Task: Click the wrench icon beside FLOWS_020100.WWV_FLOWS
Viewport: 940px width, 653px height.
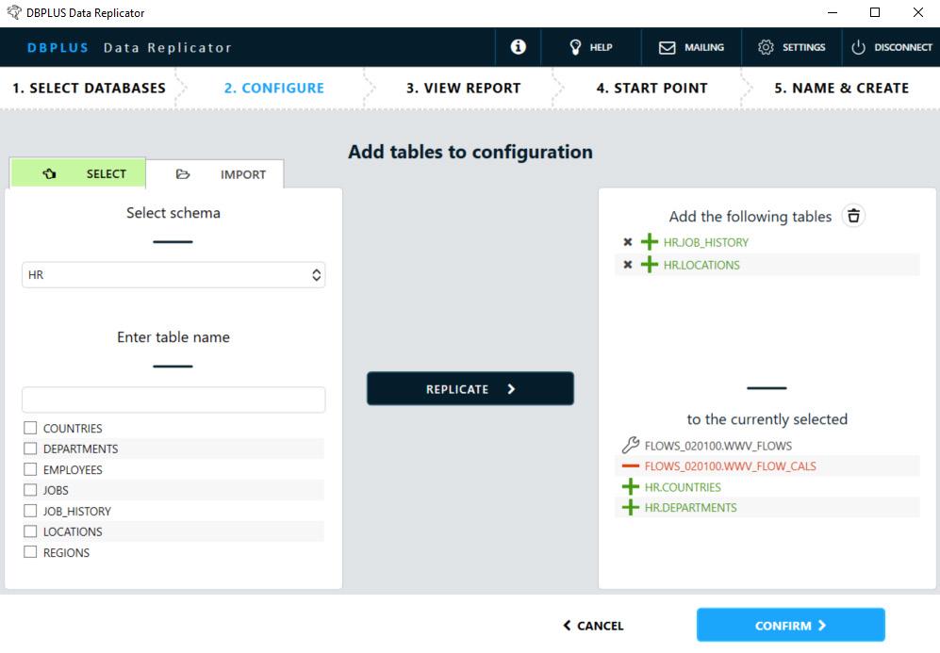Action: coord(630,445)
